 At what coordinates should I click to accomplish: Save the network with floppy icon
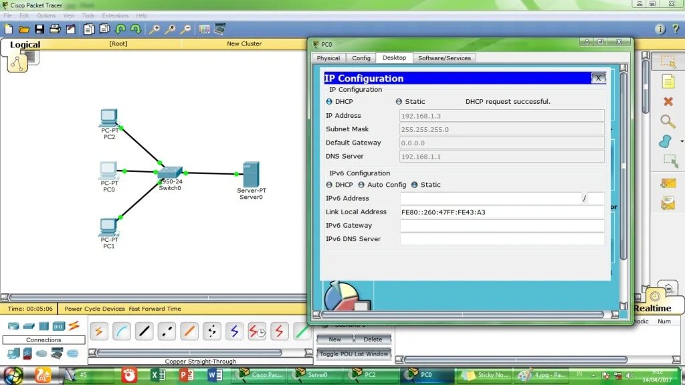click(39, 29)
